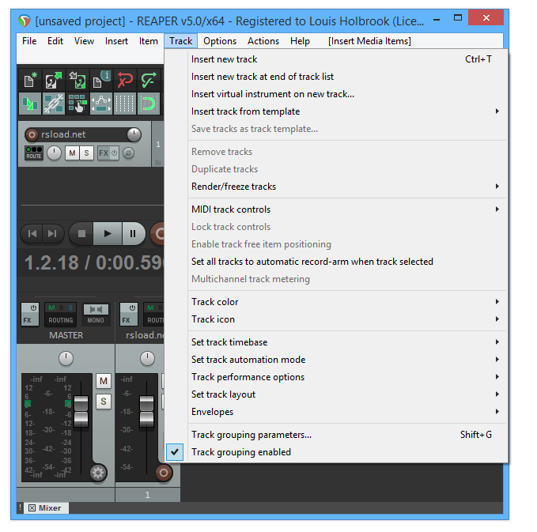Click the transport Record button
The image size is (537, 532).
pos(158,234)
